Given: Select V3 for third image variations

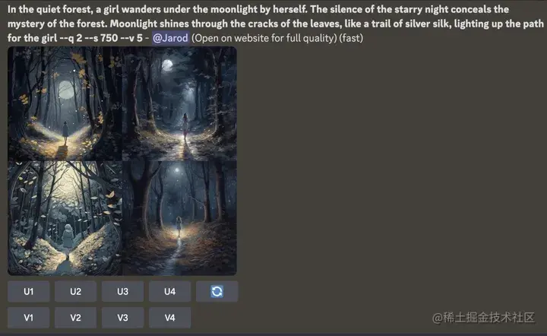Looking at the screenshot, I should 123,318.
